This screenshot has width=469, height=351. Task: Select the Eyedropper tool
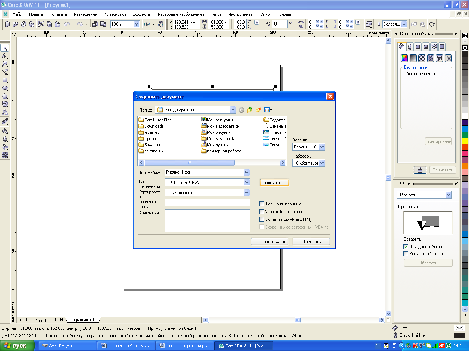click(x=5, y=131)
